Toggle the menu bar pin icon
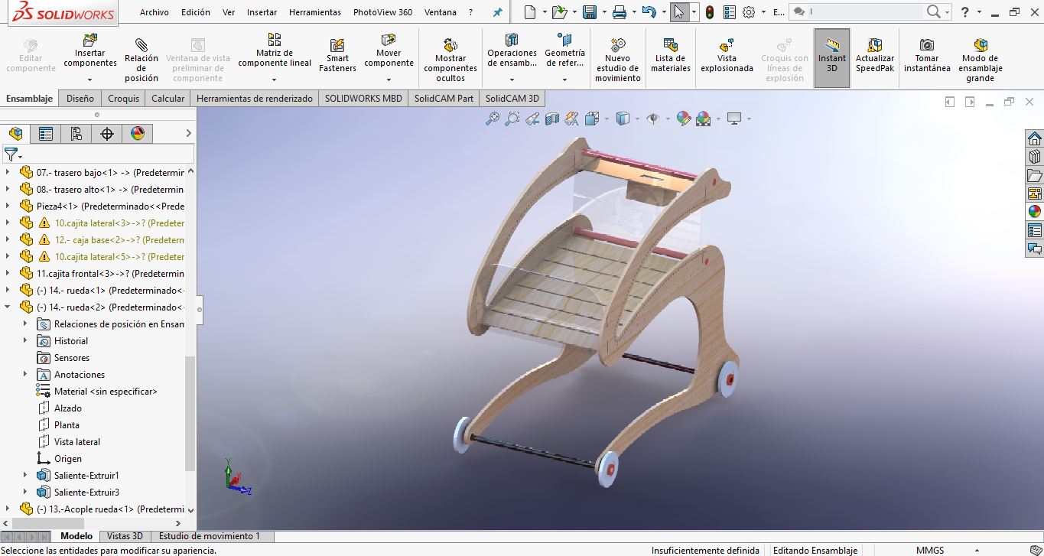The image size is (1044, 556). click(x=498, y=12)
